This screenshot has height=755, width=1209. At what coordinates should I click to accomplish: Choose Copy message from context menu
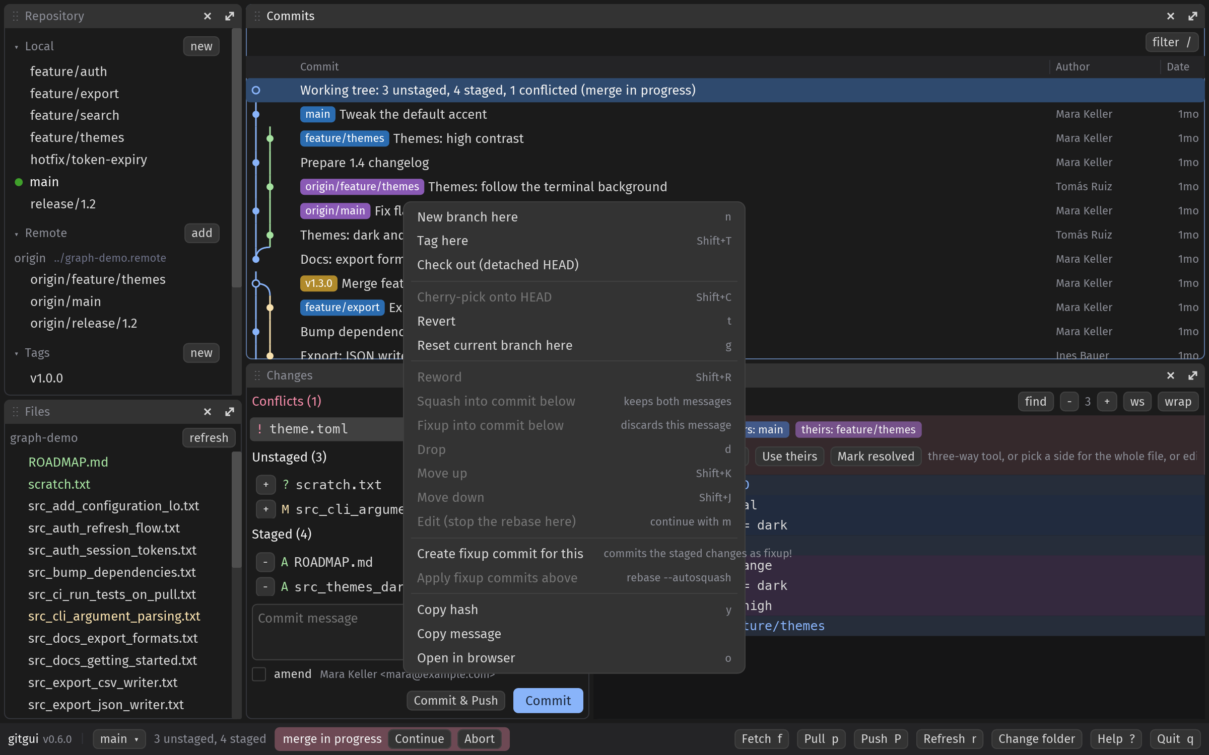click(x=574, y=634)
